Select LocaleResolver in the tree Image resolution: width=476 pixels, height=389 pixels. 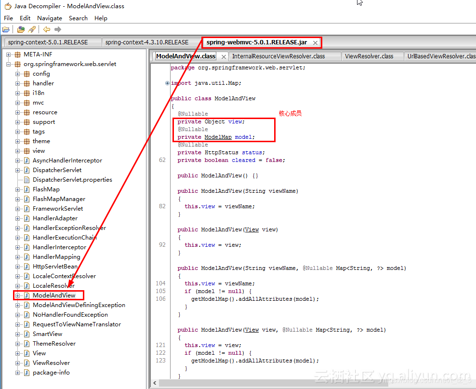53,286
